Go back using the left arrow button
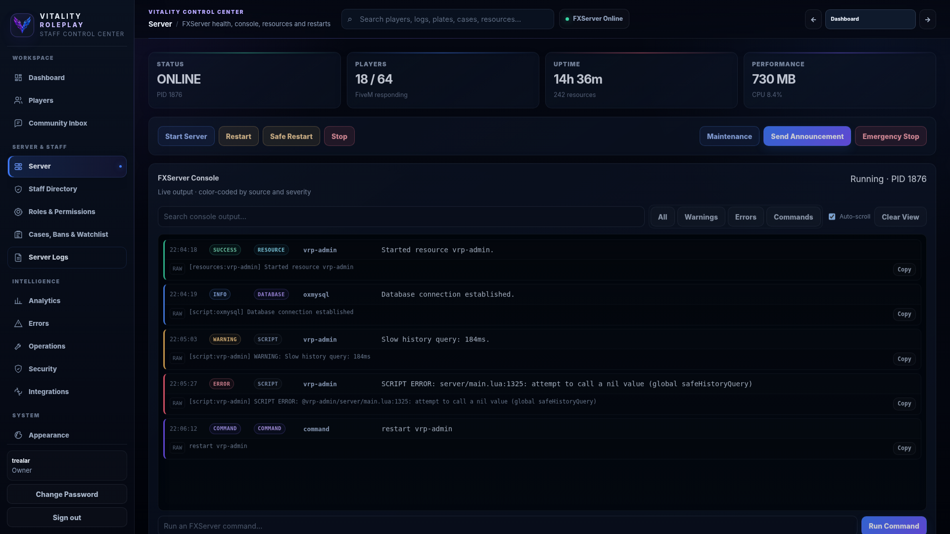Image resolution: width=950 pixels, height=534 pixels. point(813,19)
